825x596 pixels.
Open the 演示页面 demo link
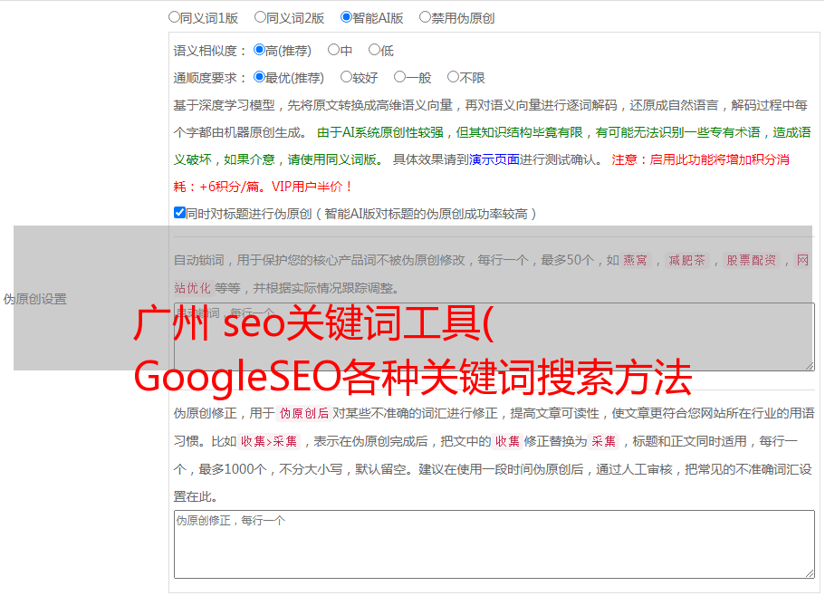pyautogui.click(x=494, y=159)
